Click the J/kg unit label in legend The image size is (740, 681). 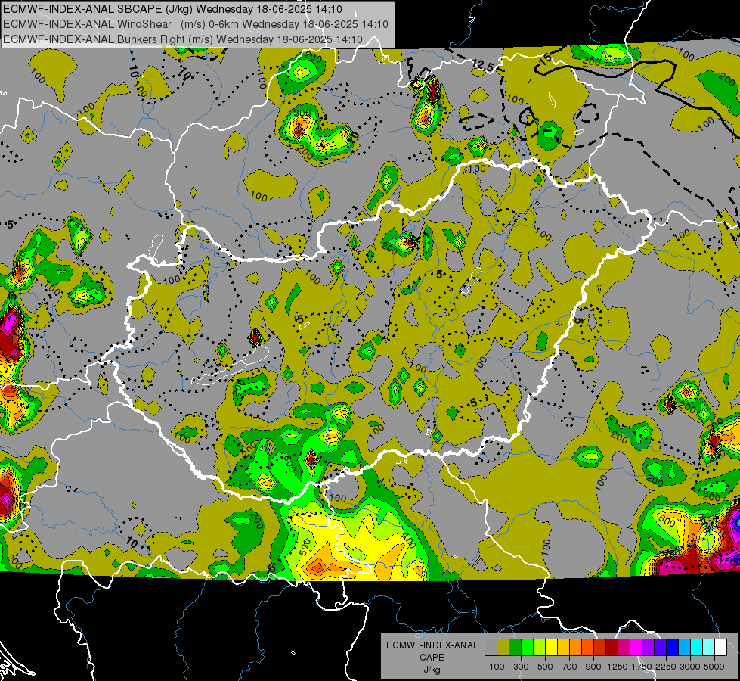click(432, 670)
